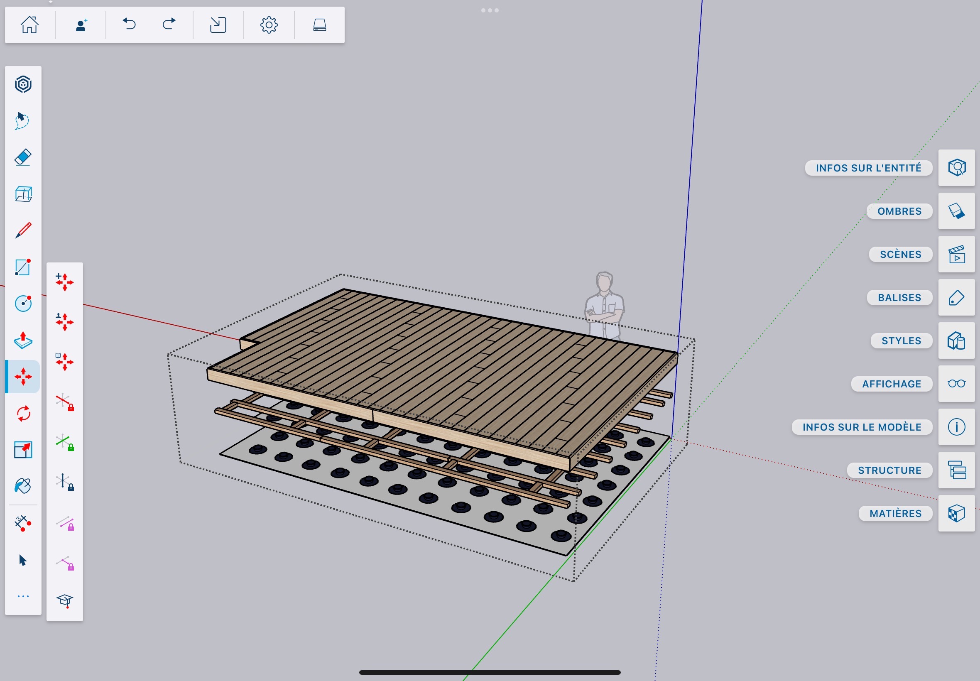Viewport: 980px width, 681px height.
Task: Tap the MATIÈRES label
Action: pyautogui.click(x=896, y=513)
